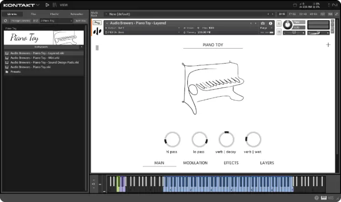
Task: Click the three vertical bars menu icon
Action: coord(97,48)
